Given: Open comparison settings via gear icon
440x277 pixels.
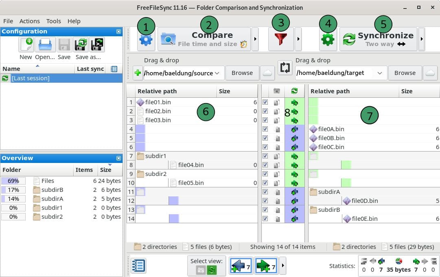Looking at the screenshot, I should click(145, 40).
